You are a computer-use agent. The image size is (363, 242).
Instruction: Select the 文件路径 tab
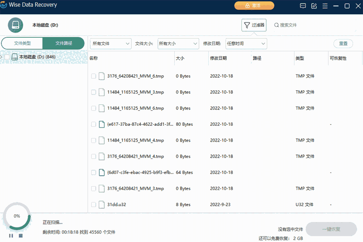[x=64, y=43]
